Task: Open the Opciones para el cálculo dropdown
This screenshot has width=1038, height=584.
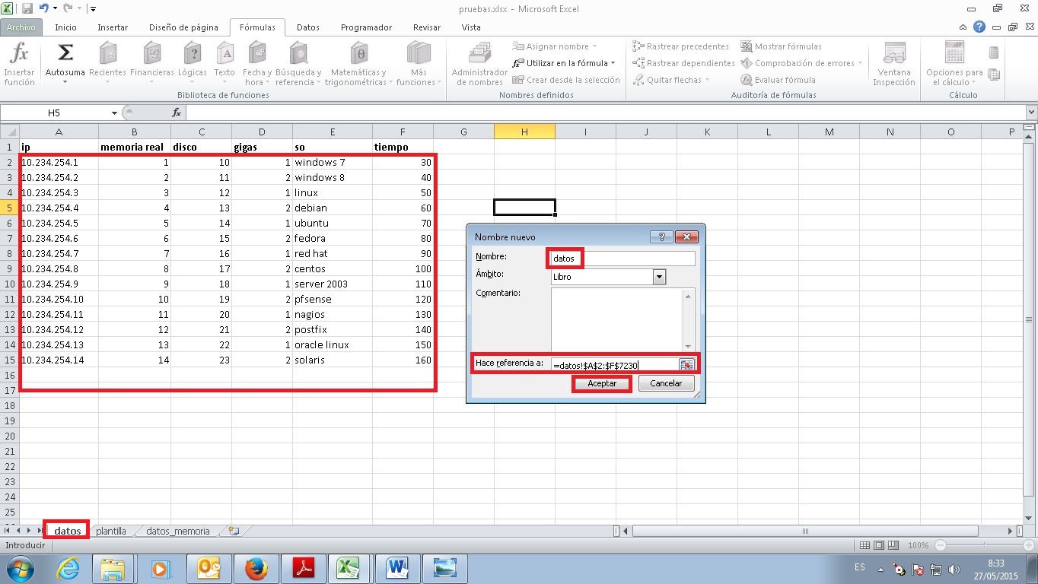Action: 954,62
